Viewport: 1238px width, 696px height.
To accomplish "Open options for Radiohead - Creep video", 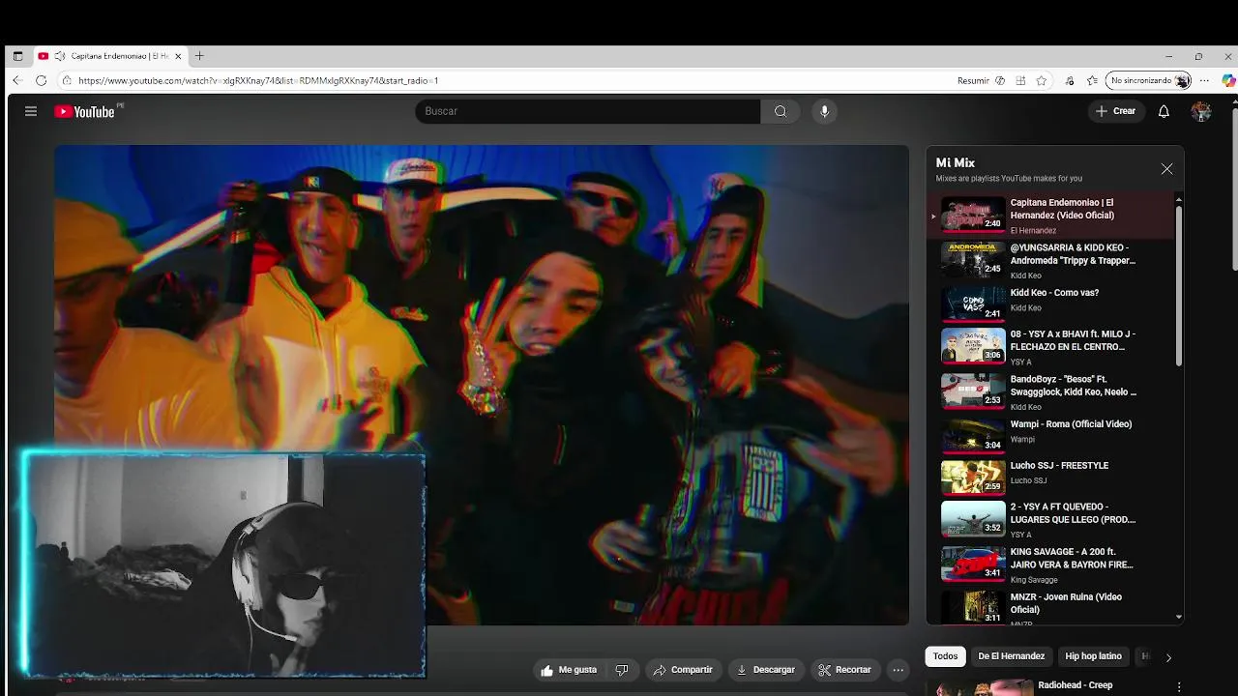I will coord(1178,686).
